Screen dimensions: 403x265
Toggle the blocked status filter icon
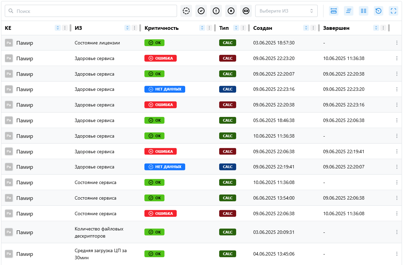point(246,11)
